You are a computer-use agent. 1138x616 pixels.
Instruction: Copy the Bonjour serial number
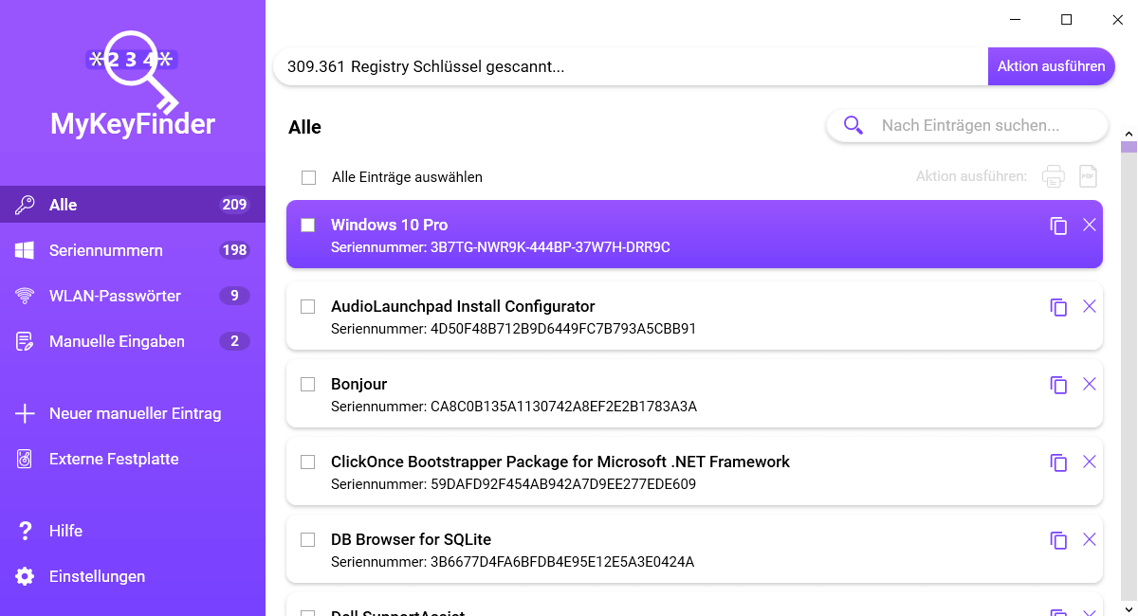(1058, 385)
